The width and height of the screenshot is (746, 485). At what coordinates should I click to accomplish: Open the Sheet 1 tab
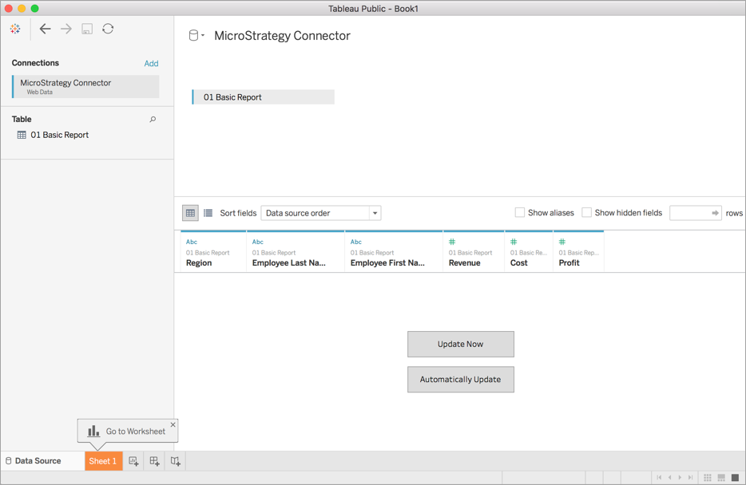103,461
